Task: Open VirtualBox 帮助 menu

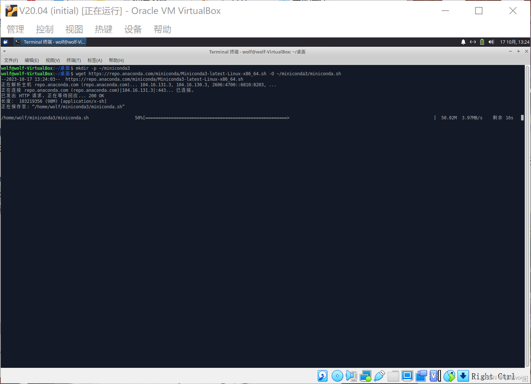Action: pyautogui.click(x=163, y=29)
